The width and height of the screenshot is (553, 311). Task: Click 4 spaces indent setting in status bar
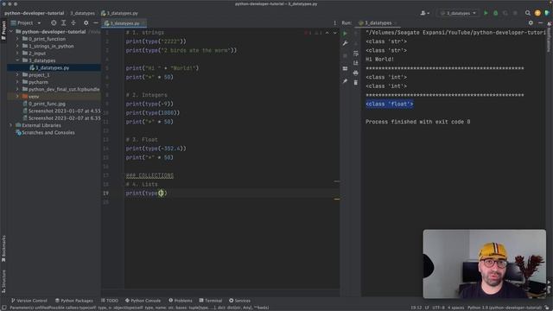pyautogui.click(x=456, y=308)
